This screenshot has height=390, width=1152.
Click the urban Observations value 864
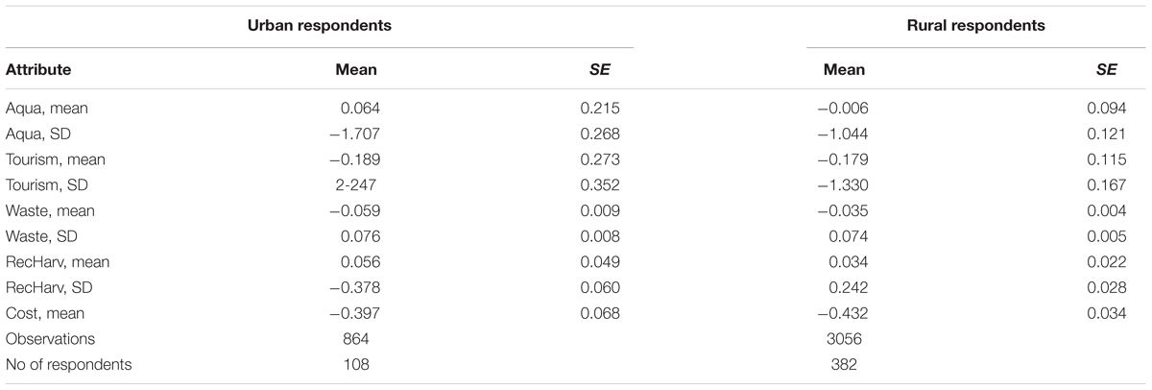point(356,339)
